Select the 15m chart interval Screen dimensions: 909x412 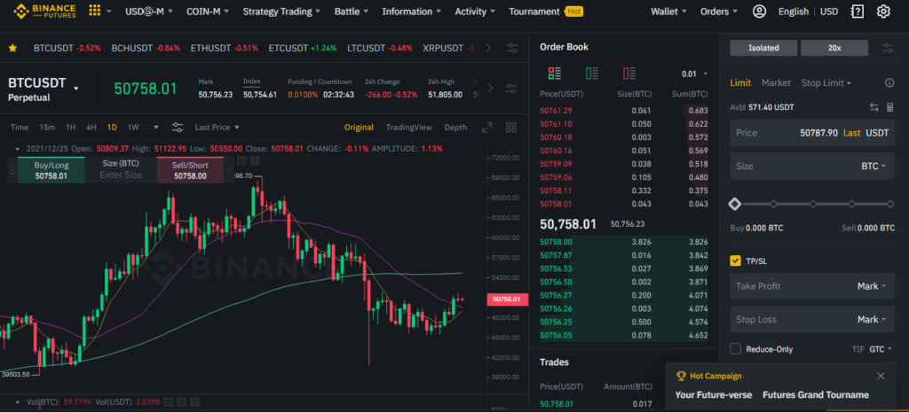[47, 128]
